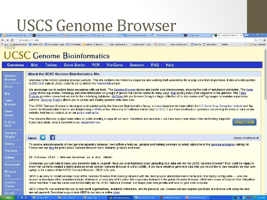The width and height of the screenshot is (267, 200).
Task: Follow the Genome Graphs link in paragraph
Action: coord(51,100)
